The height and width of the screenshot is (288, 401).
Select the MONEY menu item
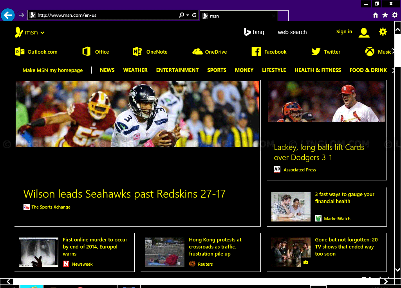pyautogui.click(x=244, y=70)
